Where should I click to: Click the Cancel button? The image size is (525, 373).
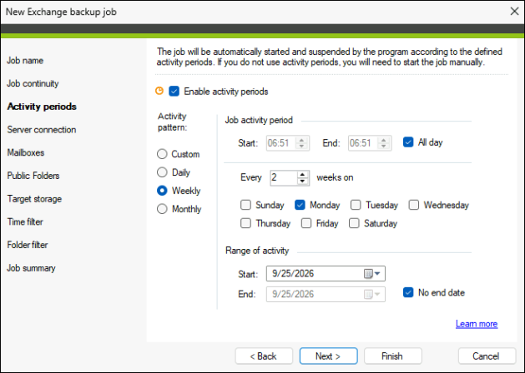coord(487,356)
